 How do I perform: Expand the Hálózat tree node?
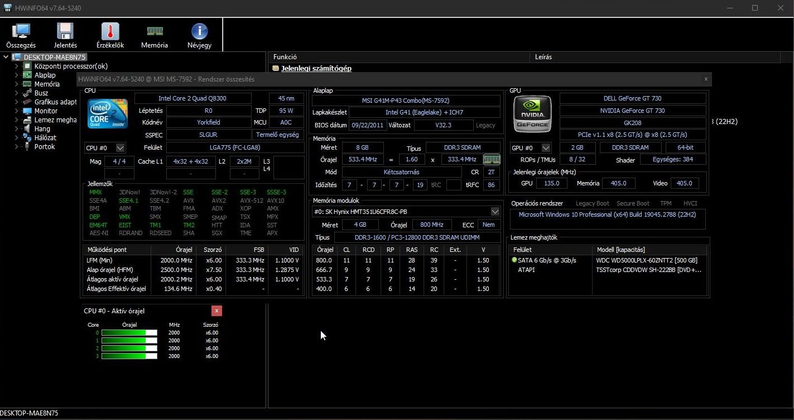tap(17, 137)
